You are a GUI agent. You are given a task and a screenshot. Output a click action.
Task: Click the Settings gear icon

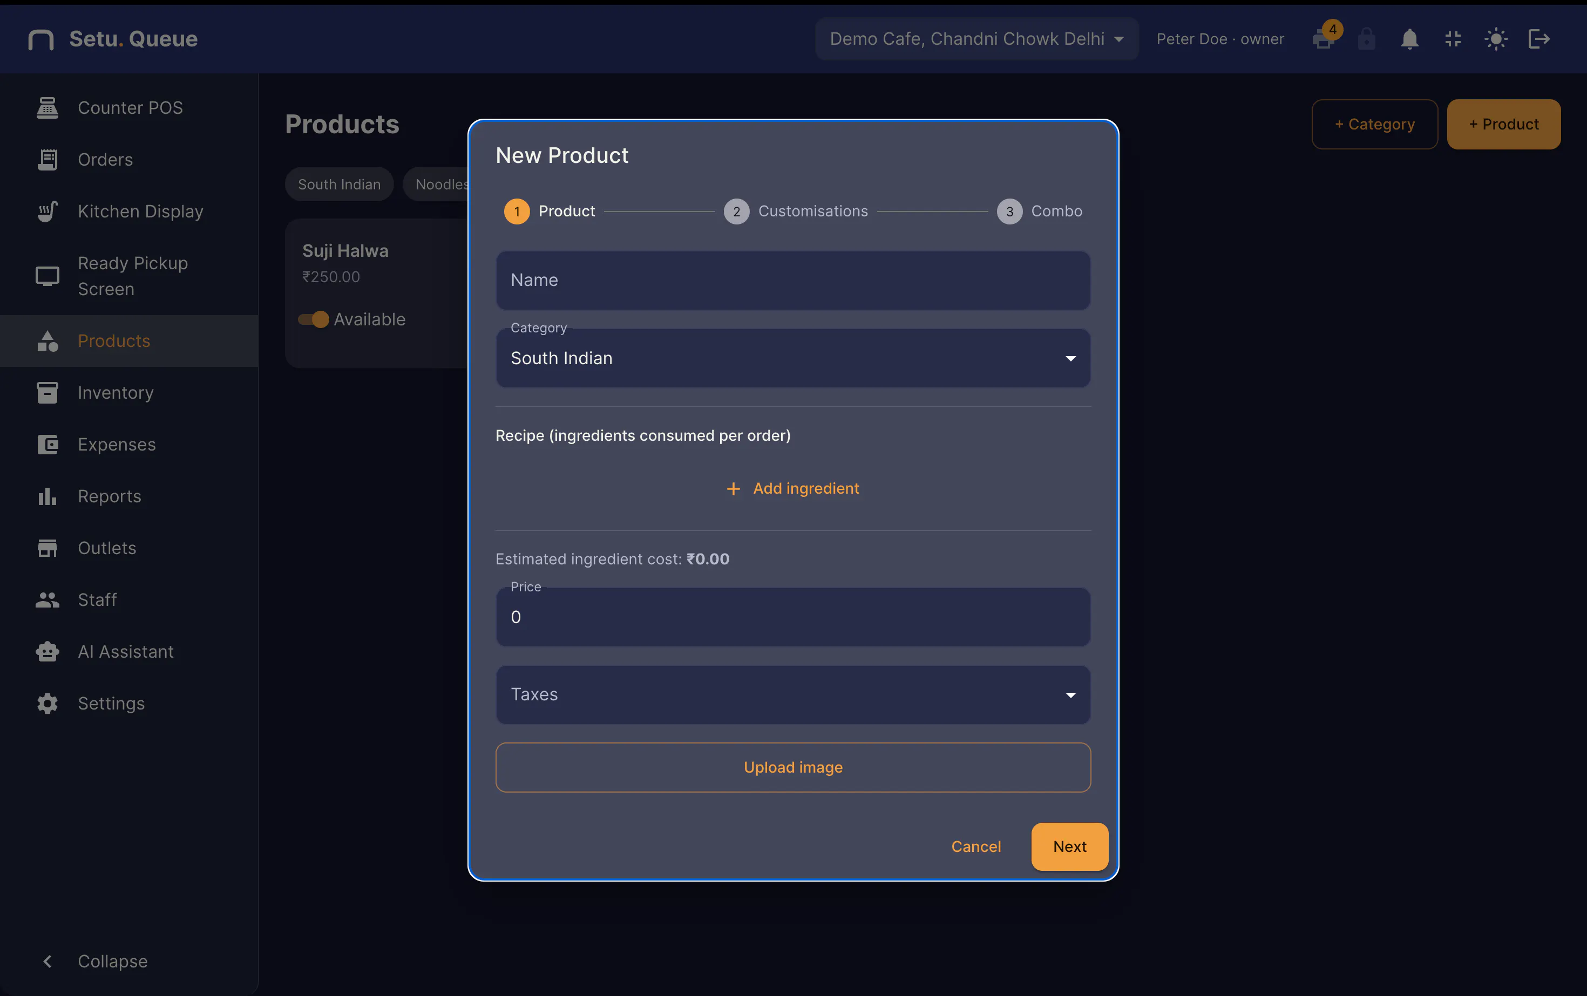click(48, 704)
